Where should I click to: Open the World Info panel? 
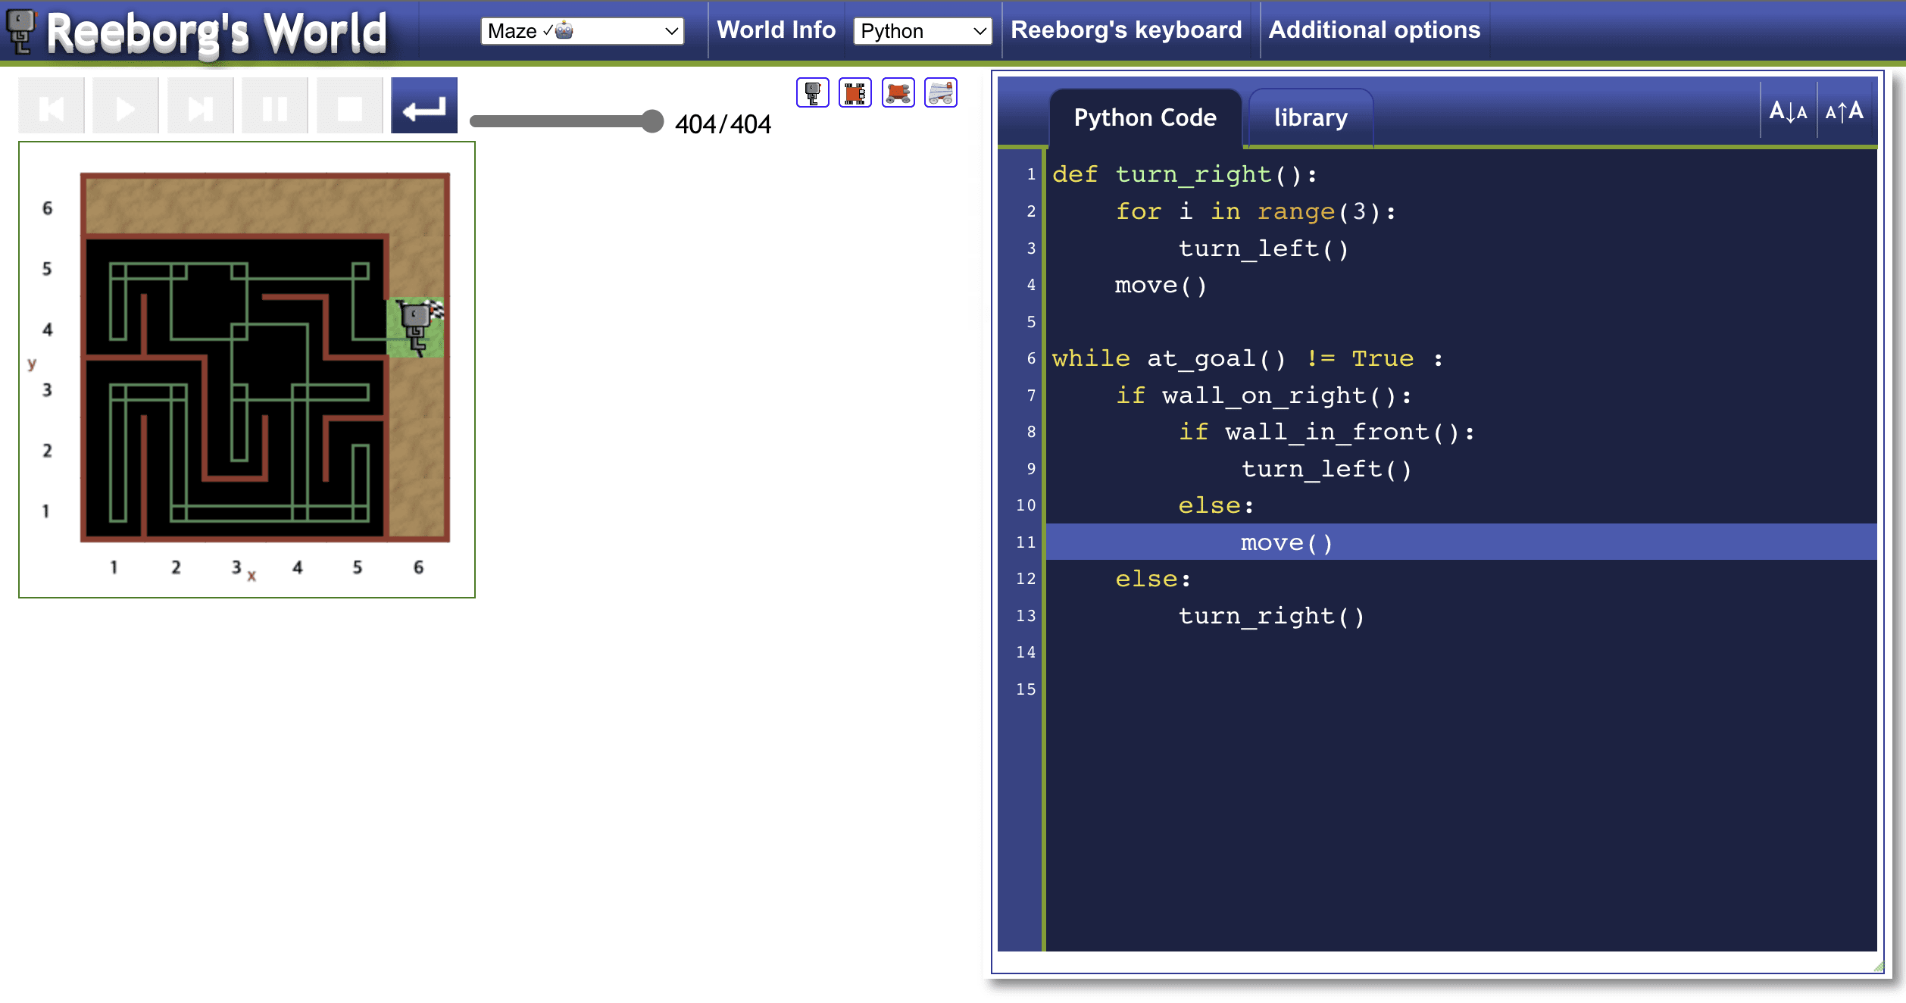coord(776,30)
